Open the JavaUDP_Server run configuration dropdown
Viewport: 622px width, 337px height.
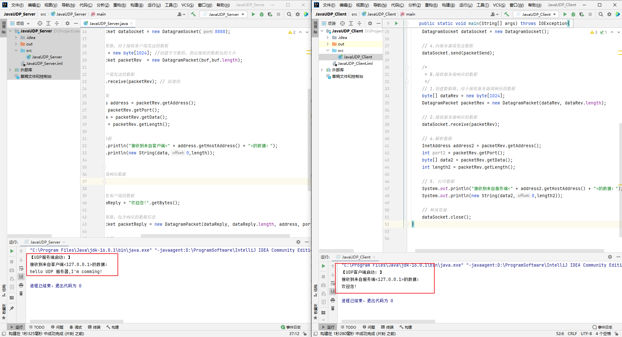223,14
